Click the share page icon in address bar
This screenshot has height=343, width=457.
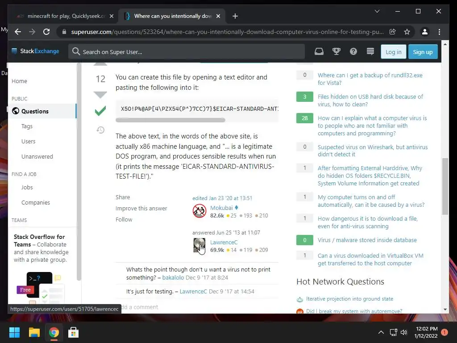[x=393, y=32]
